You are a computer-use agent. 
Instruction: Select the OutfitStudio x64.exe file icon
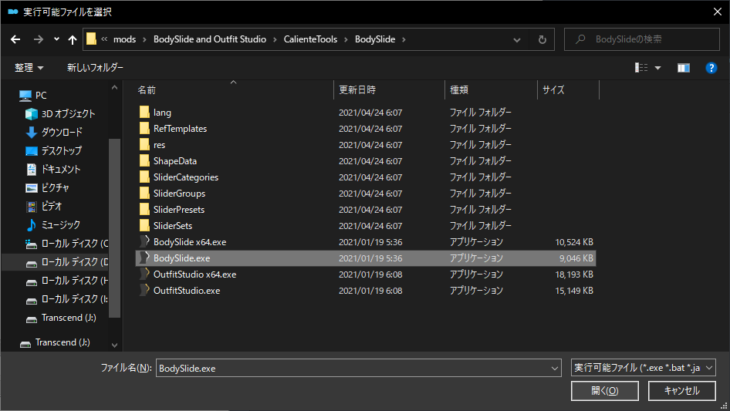(144, 275)
